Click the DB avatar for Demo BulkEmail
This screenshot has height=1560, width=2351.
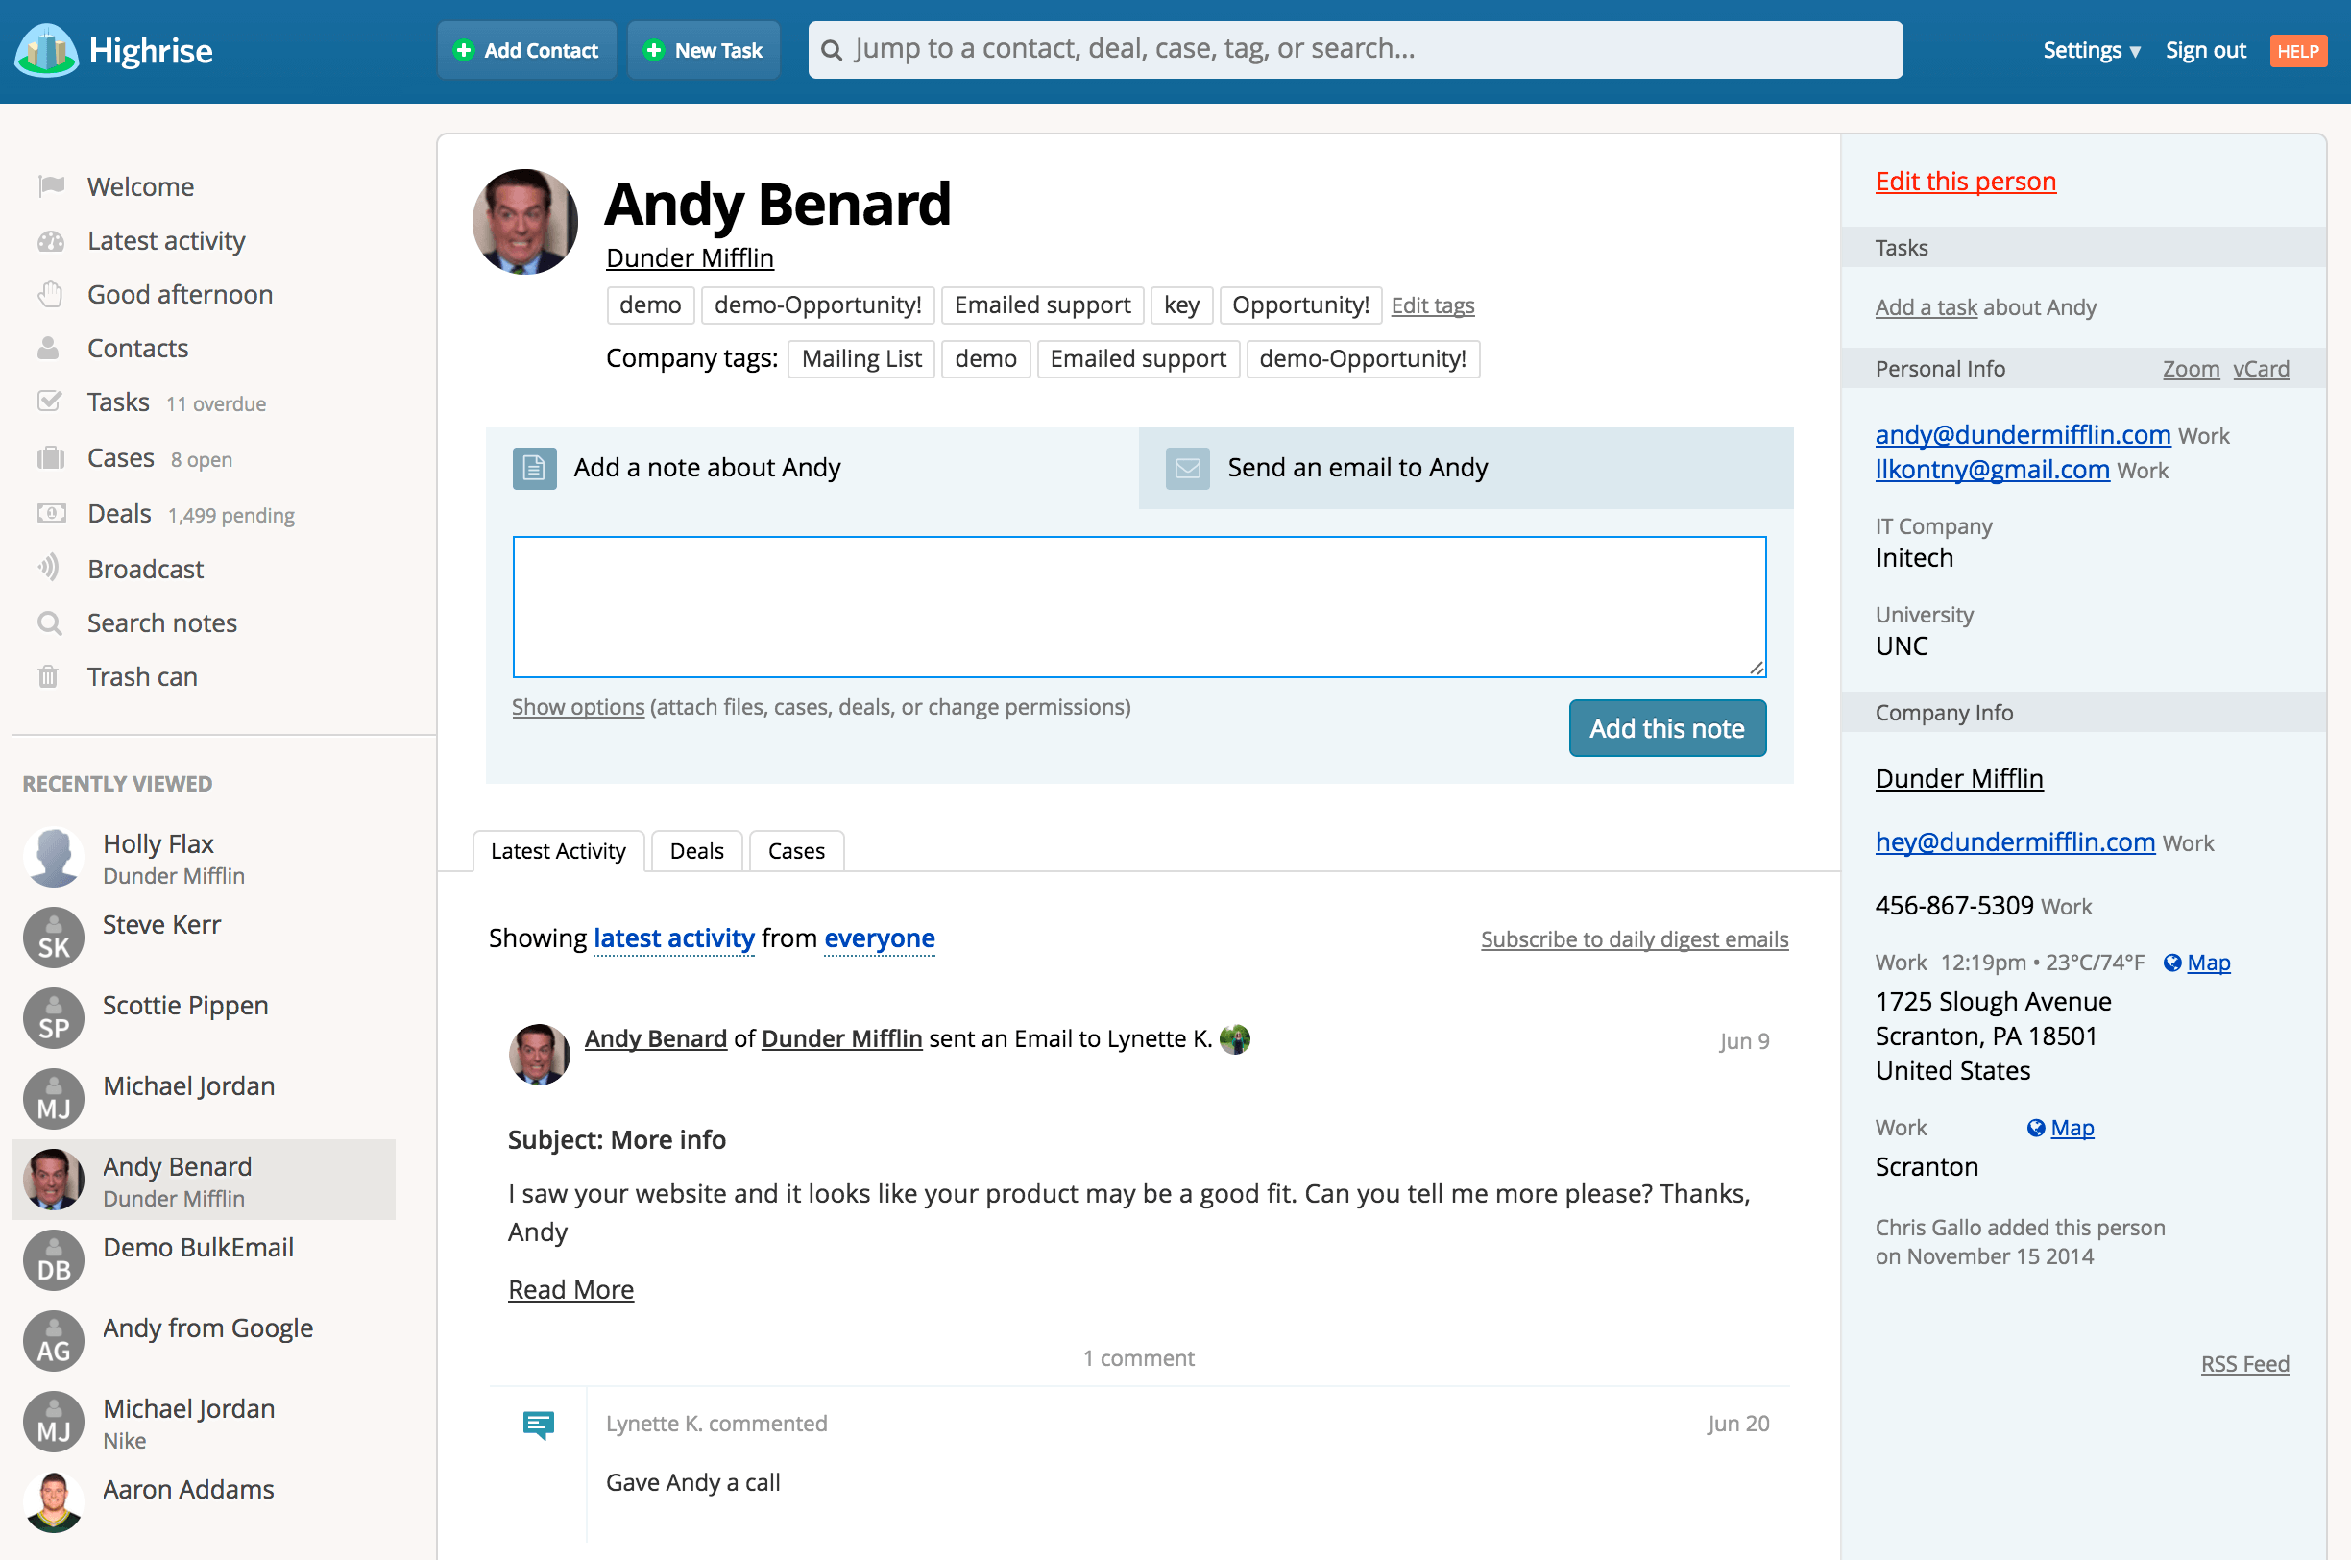point(54,1259)
